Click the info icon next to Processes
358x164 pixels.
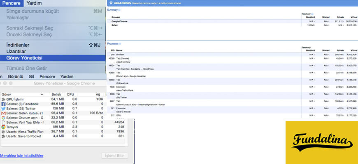pos(120,43)
